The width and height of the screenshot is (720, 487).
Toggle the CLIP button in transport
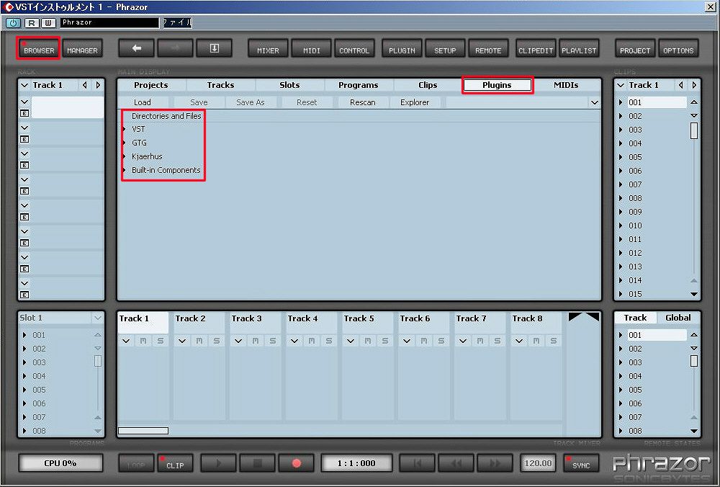tap(175, 463)
